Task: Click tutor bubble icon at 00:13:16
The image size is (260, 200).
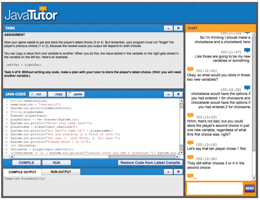Action: point(190,143)
